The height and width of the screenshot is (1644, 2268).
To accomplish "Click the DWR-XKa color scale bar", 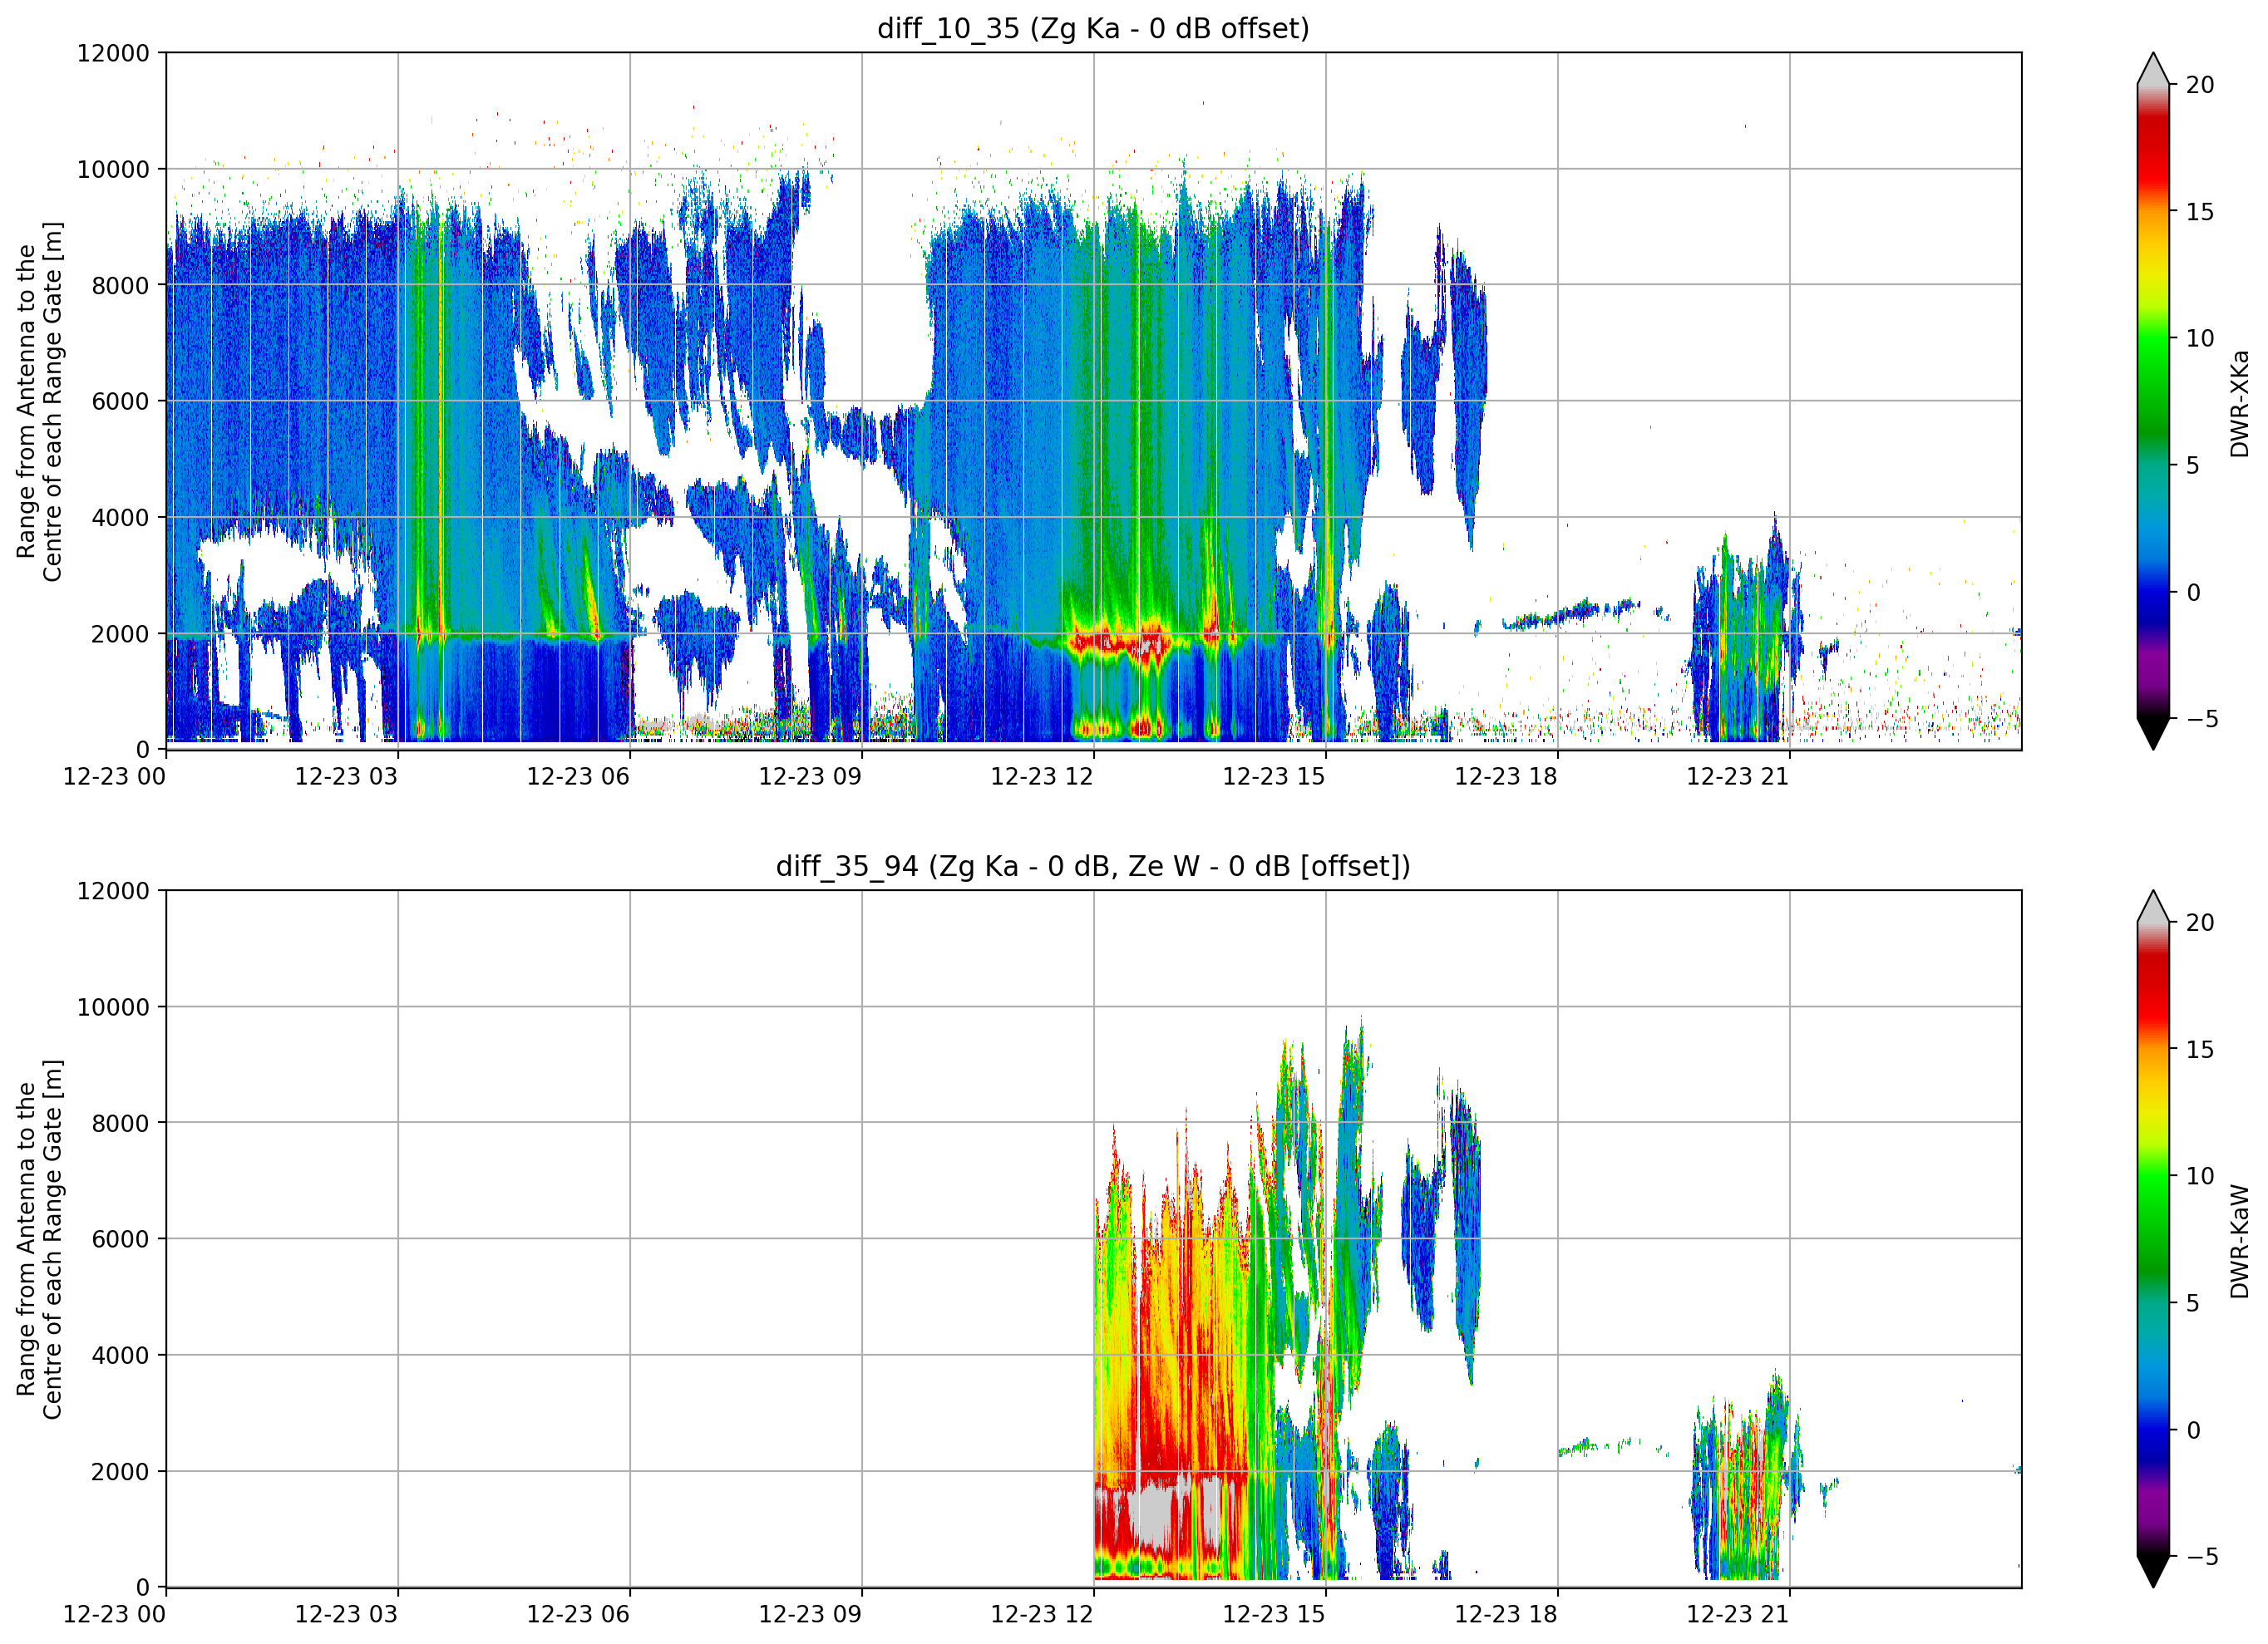I will coord(2153,401).
